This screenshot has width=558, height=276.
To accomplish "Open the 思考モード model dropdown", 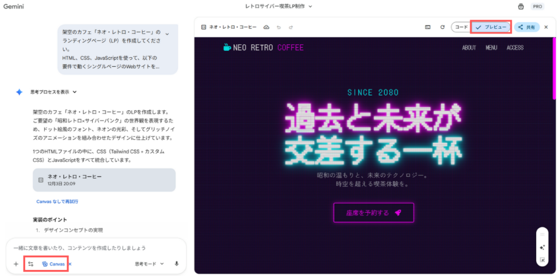I will pos(149,264).
